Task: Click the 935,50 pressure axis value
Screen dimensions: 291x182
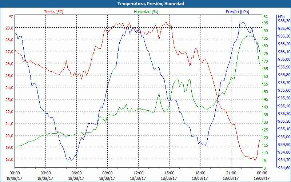Action: tap(283, 98)
